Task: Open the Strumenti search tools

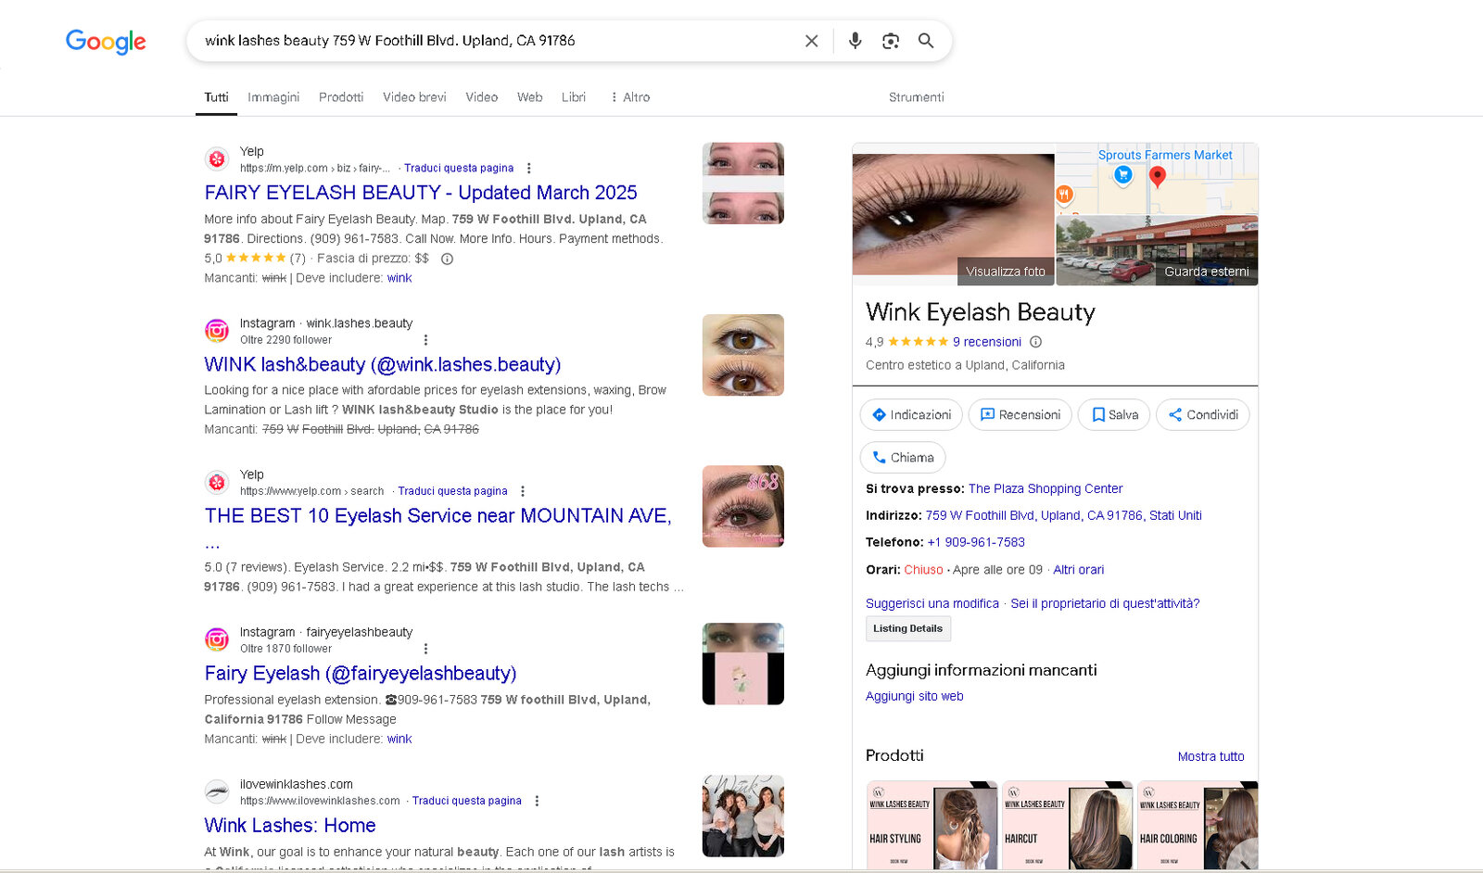Action: [x=916, y=97]
